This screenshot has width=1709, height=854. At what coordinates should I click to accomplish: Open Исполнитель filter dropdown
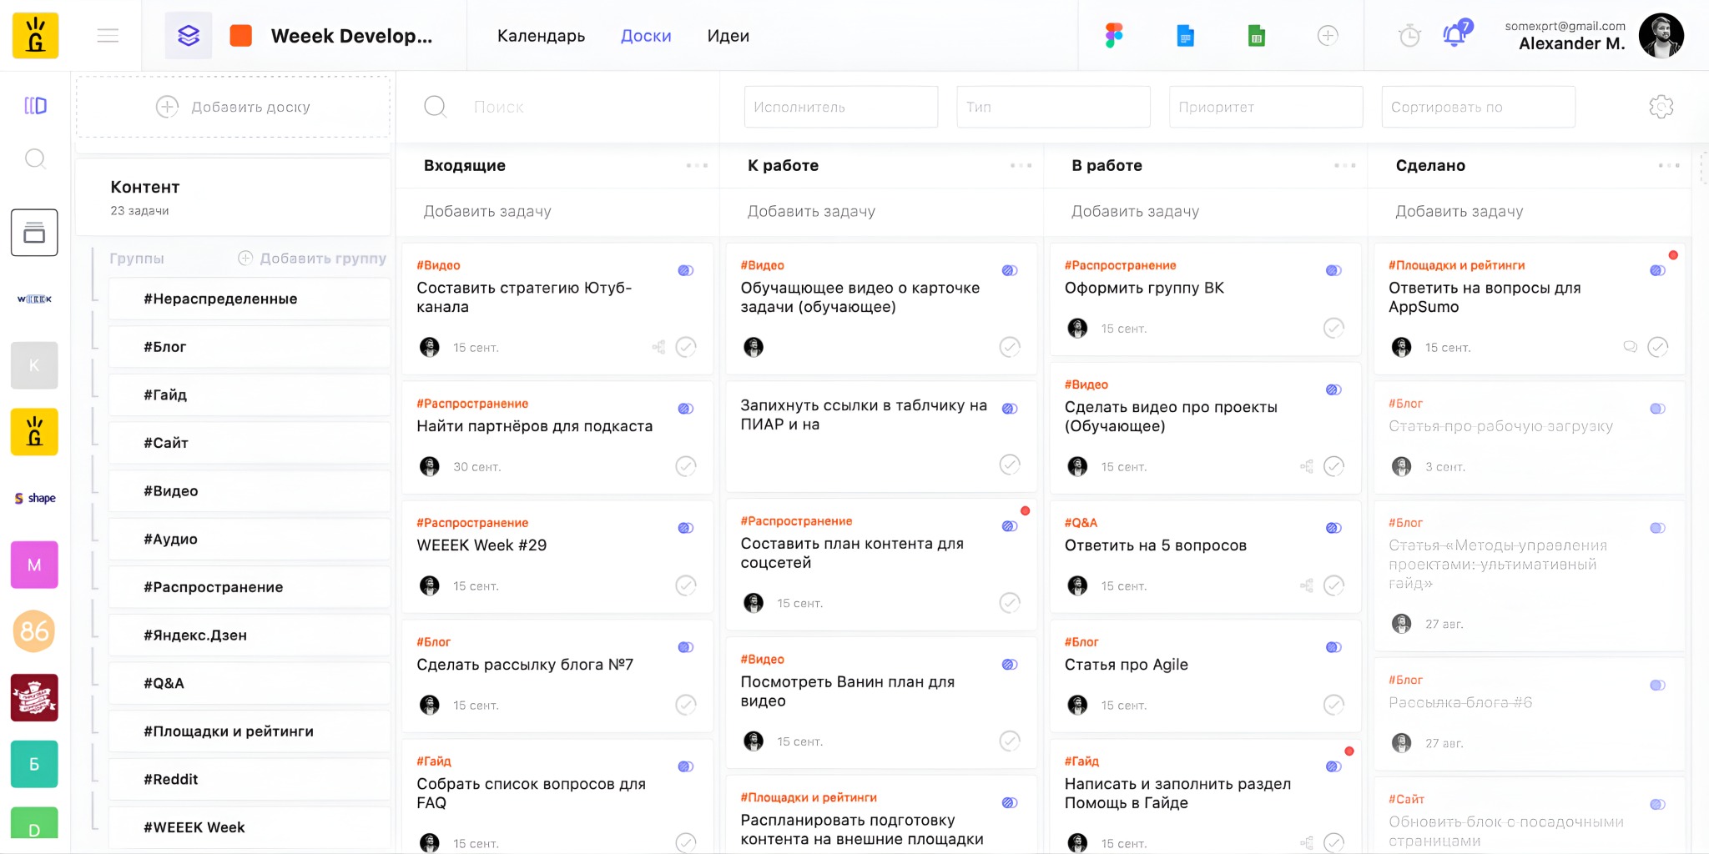coord(841,107)
